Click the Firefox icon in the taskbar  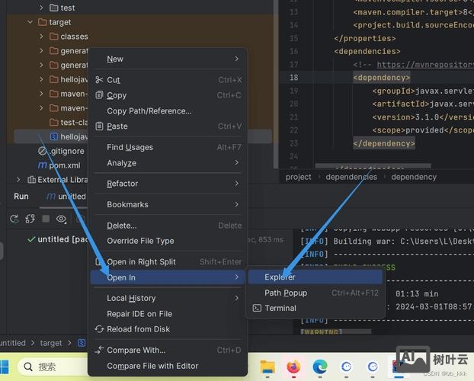coord(293,367)
